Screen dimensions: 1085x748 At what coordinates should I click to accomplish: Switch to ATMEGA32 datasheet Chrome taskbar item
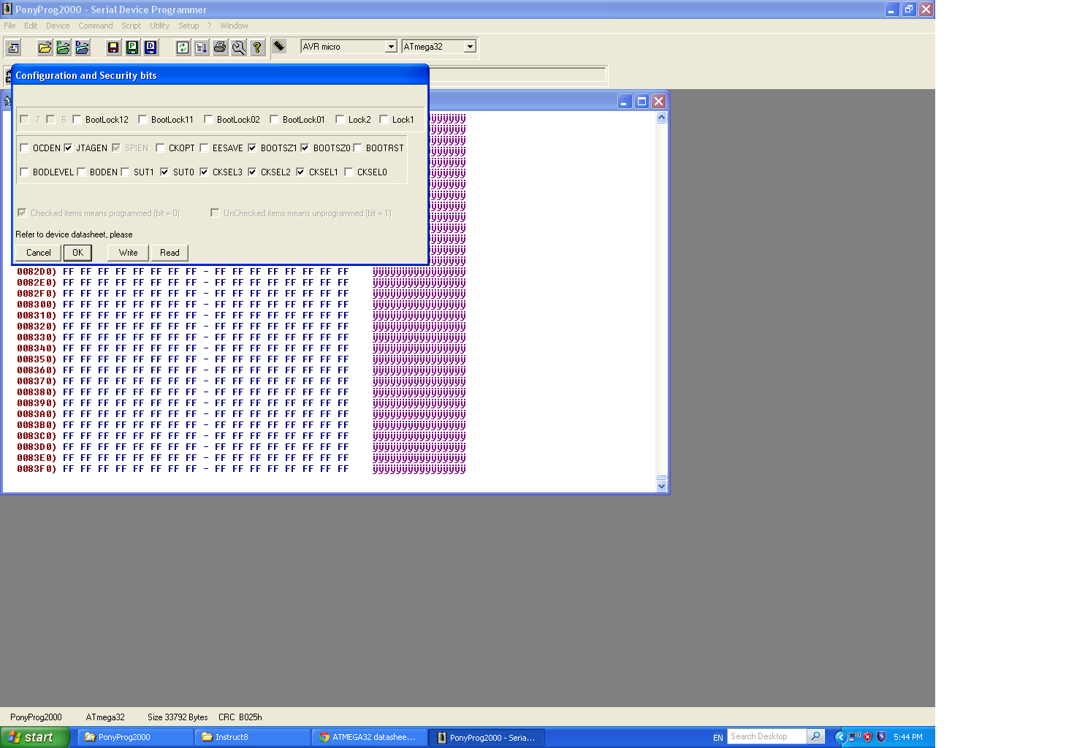[369, 737]
